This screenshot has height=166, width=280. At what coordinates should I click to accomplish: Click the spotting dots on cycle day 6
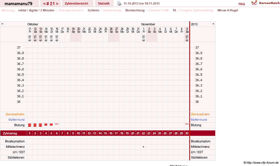(57, 124)
